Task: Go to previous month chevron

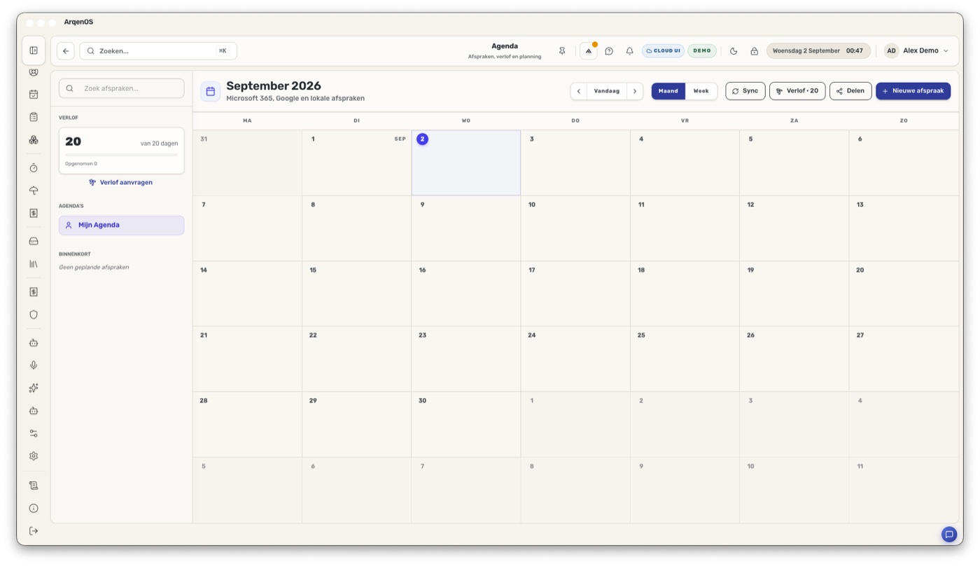Action: click(x=579, y=91)
